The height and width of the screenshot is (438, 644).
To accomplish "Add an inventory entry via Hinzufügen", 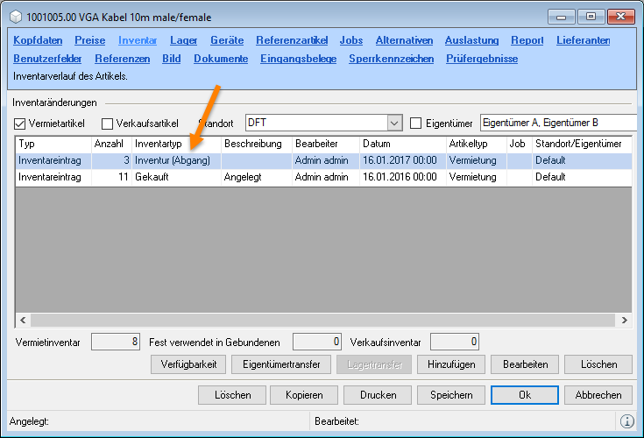I will click(x=451, y=364).
